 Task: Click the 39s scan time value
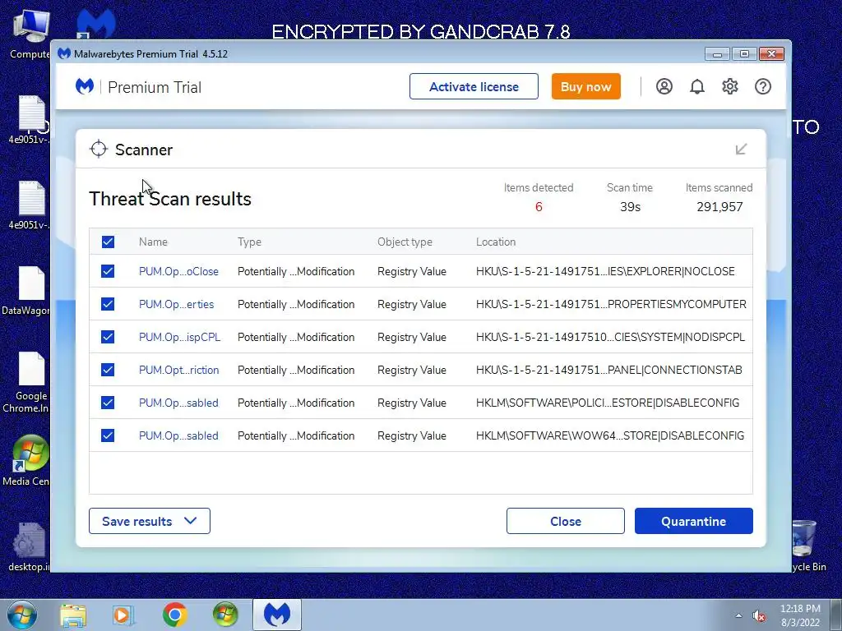630,206
